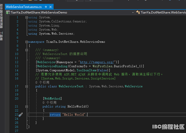Click 0 references above HelloWorld method
This screenshot has height=133, width=186.
[x=49, y=103]
